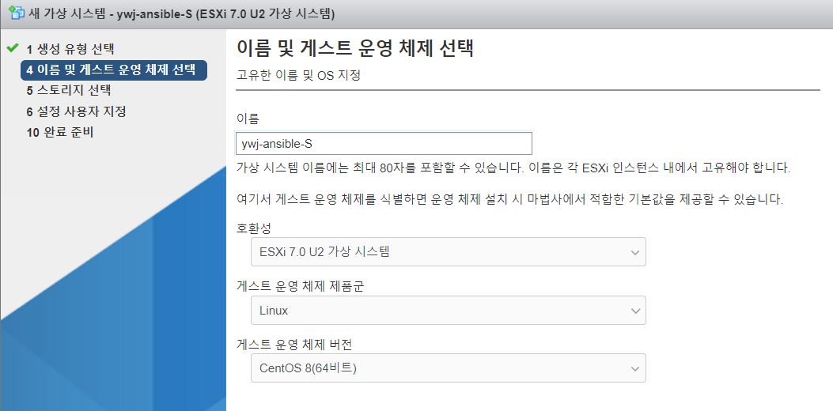Click window title 새 가상 시스템 - ywj-ansible-S
This screenshot has width=833, height=411.
point(182,13)
